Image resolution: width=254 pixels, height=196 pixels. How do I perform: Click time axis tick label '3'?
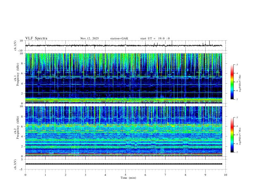(x=85, y=175)
